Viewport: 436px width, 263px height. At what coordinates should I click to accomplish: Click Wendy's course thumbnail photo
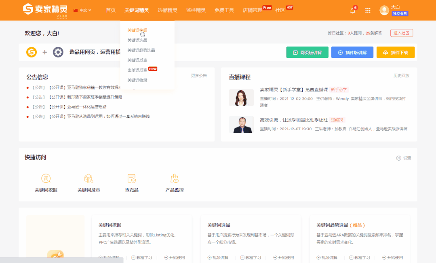(x=241, y=98)
